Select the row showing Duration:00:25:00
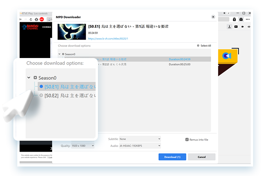 point(138,64)
